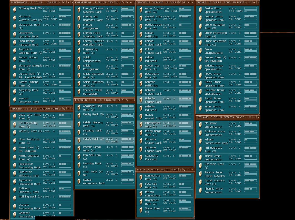Click Long Range Targeting 48% progress bar
The height and width of the screenshot is (220, 295).
click(x=65, y=44)
